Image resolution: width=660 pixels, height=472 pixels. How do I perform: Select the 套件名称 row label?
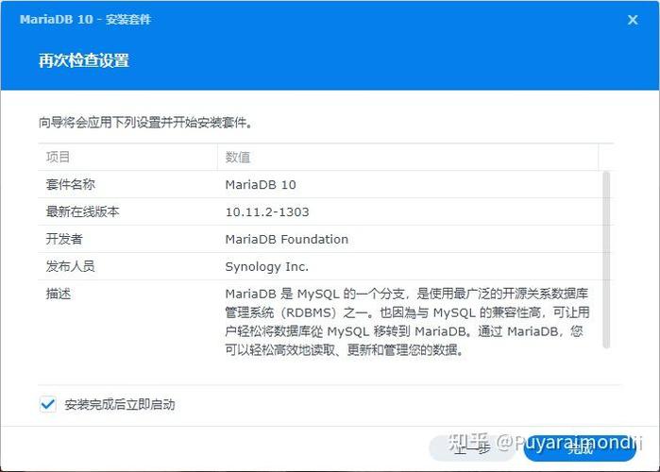[x=70, y=184]
